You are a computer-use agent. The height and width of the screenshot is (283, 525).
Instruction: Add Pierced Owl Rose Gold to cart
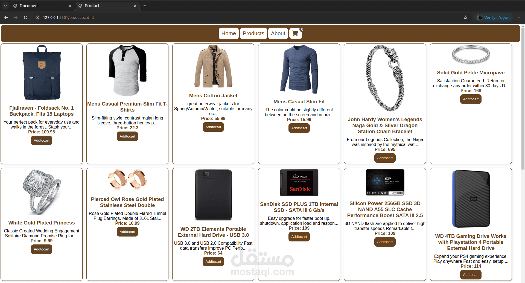coord(127,232)
